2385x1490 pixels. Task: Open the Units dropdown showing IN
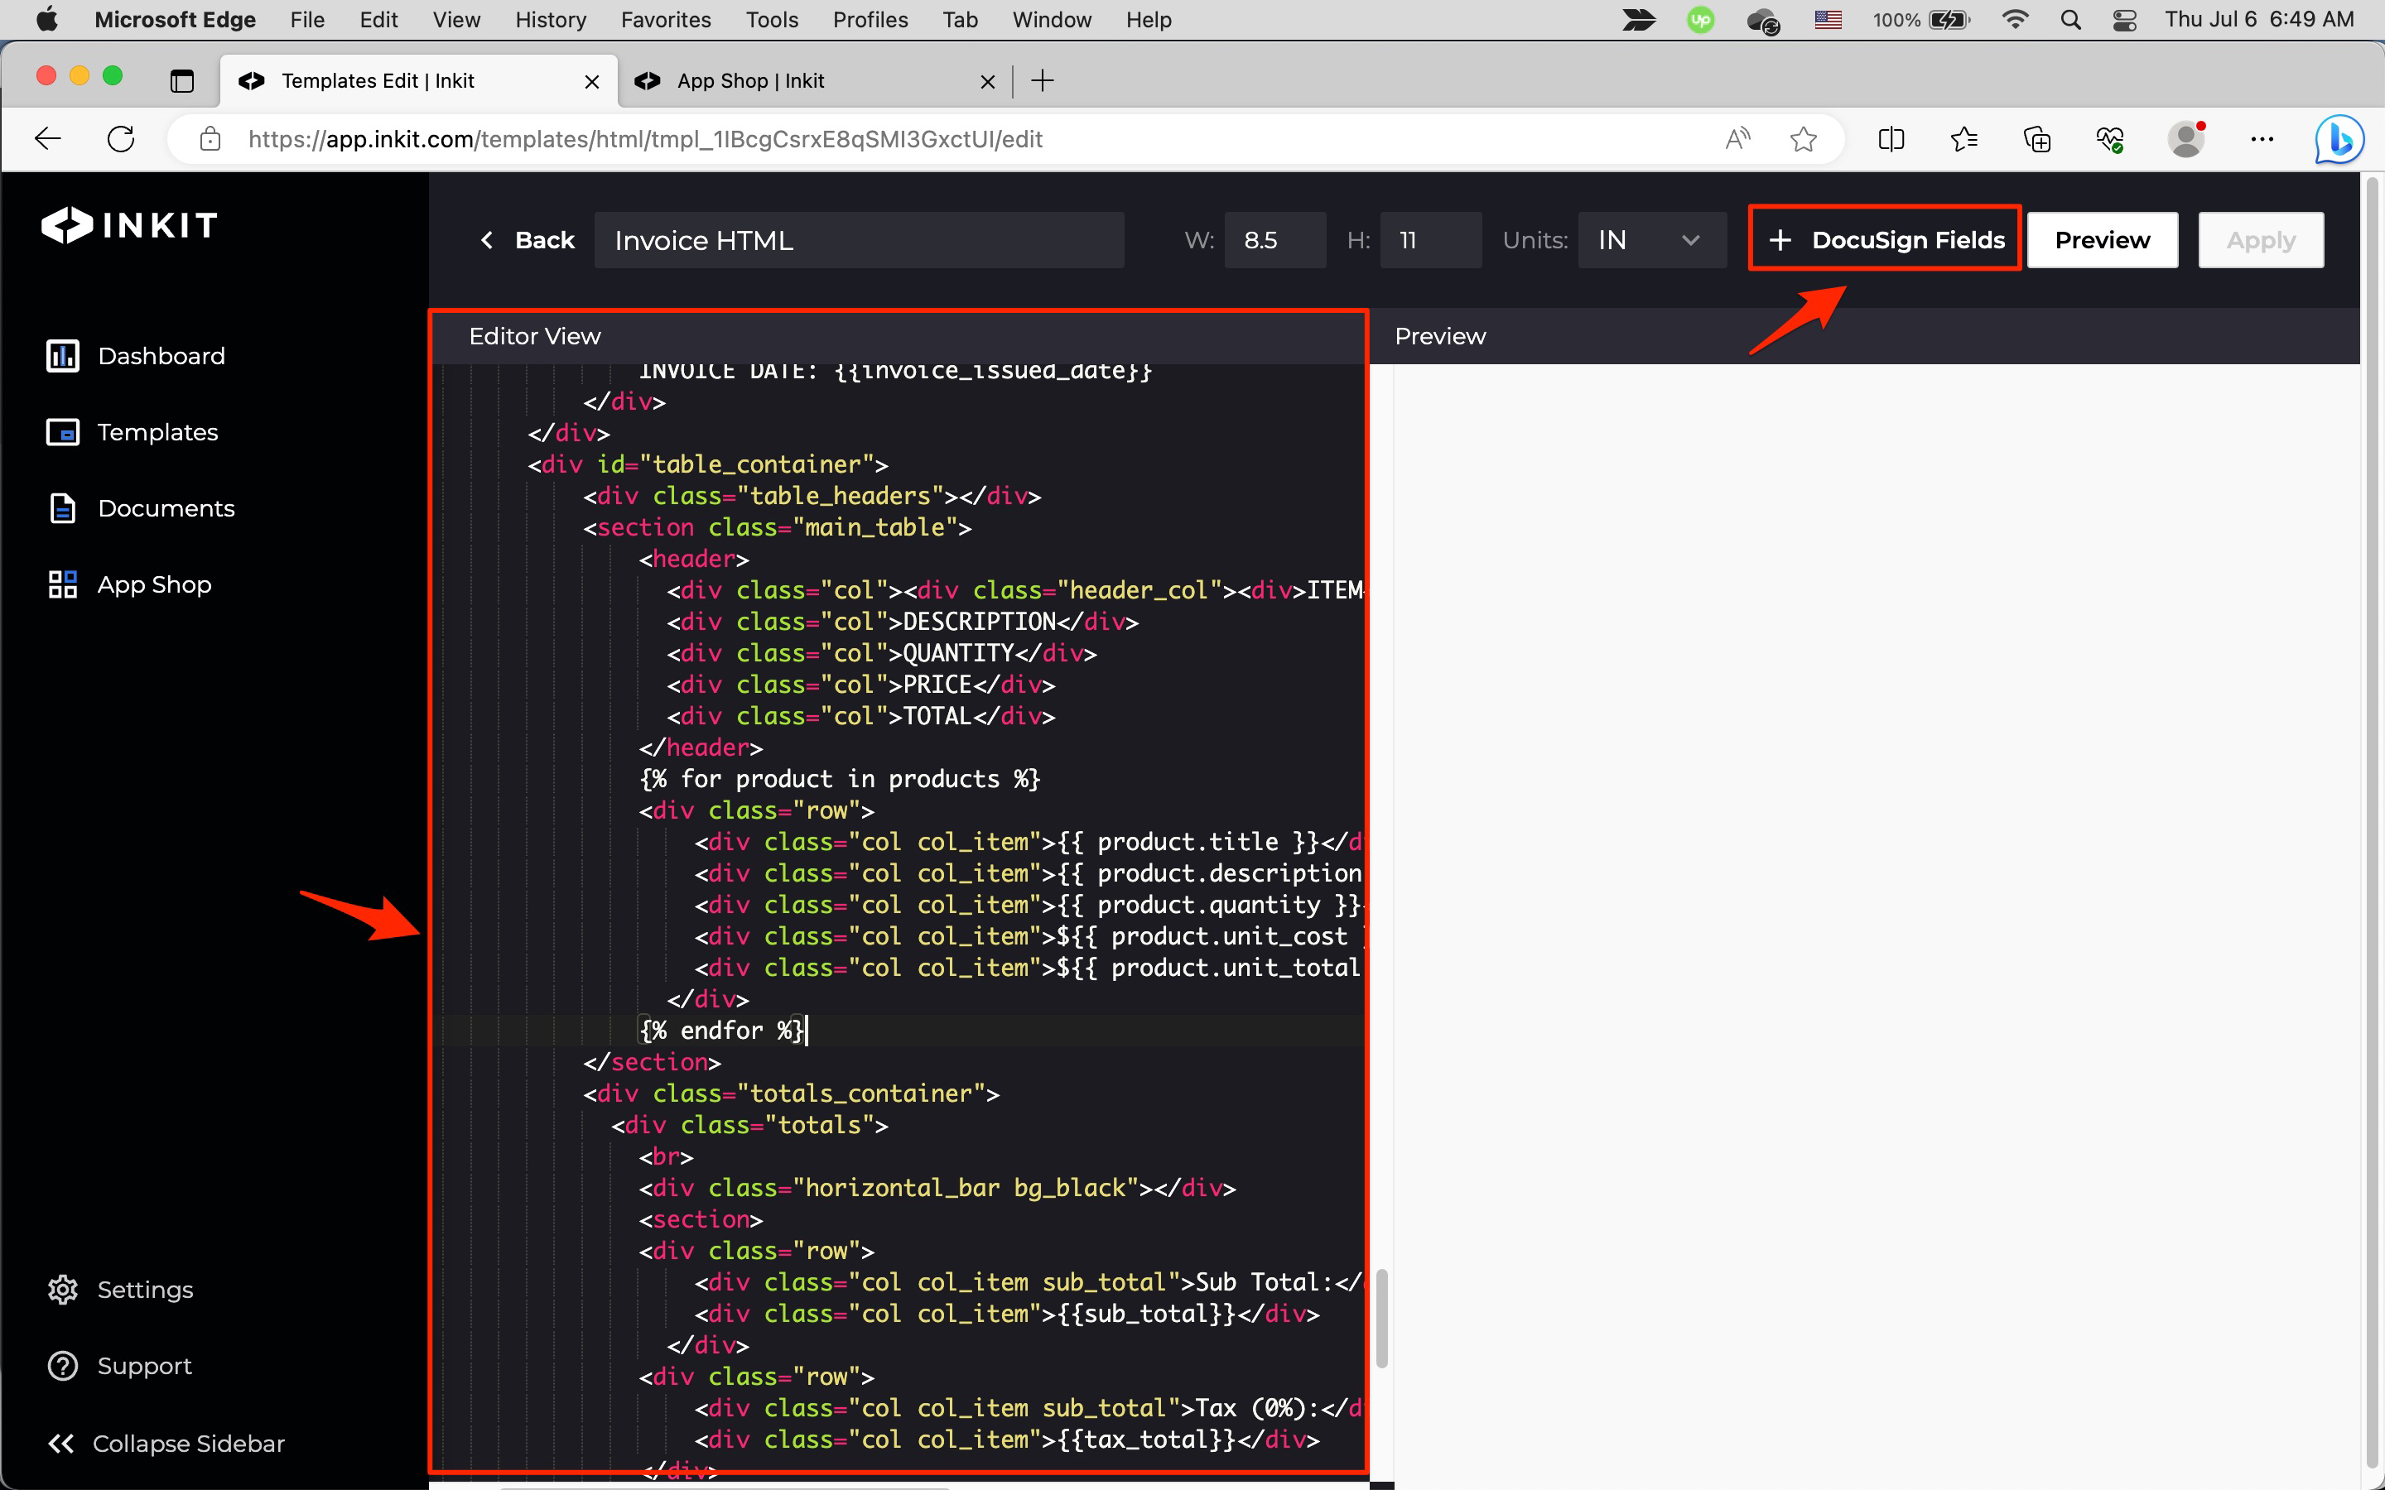pyautogui.click(x=1652, y=239)
